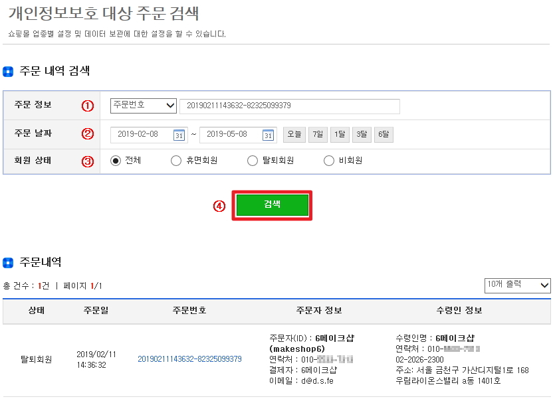Focus the end date field 2019-05-08

(x=230, y=135)
